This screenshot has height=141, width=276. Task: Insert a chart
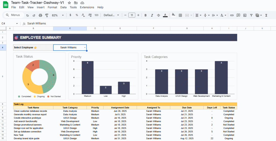point(245,15)
